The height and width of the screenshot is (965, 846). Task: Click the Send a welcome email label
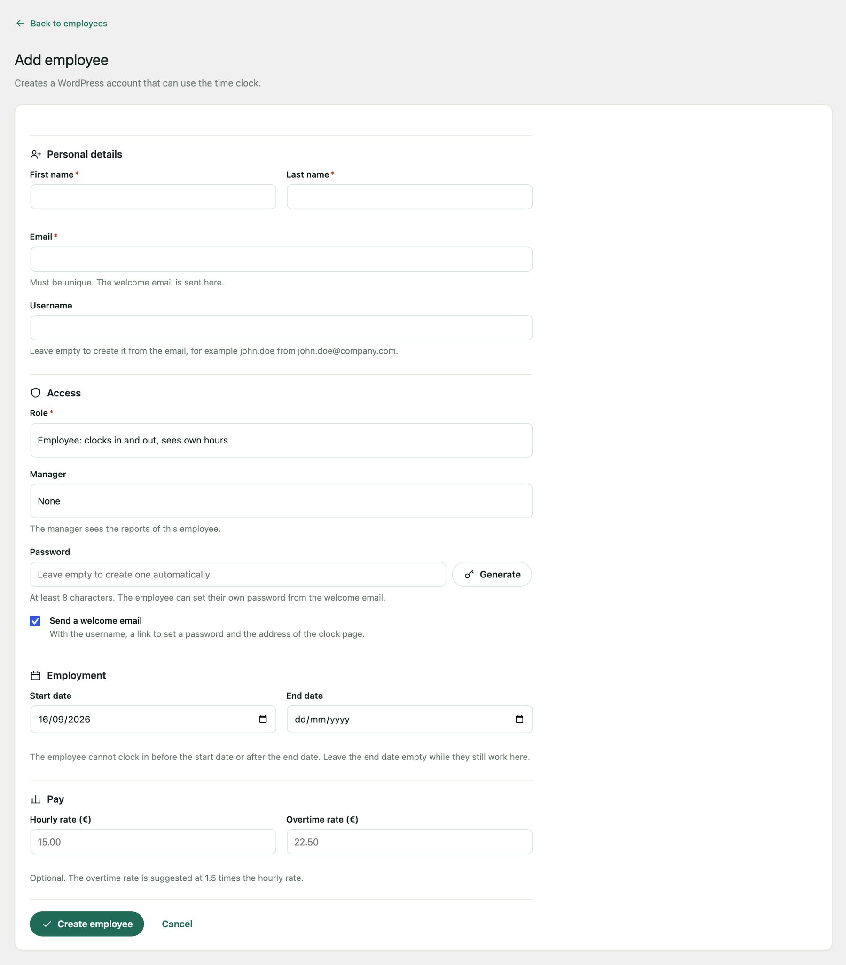click(96, 620)
